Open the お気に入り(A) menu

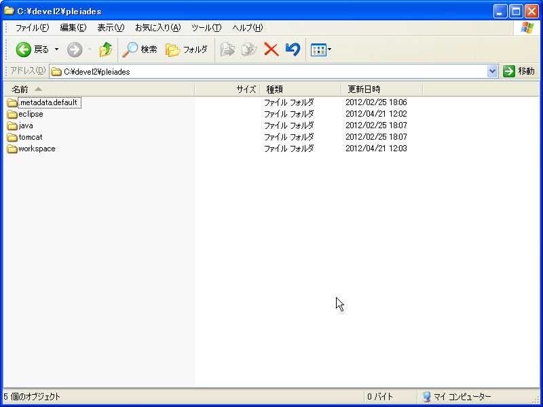158,28
